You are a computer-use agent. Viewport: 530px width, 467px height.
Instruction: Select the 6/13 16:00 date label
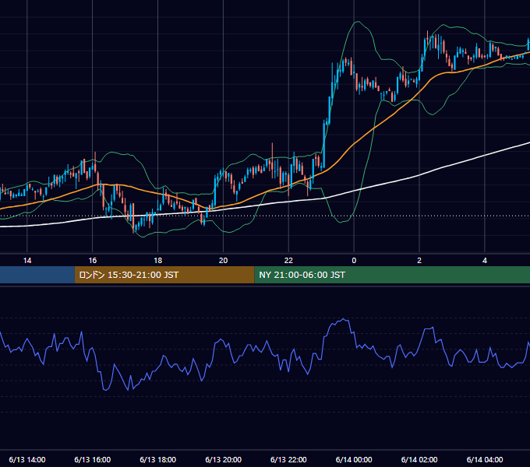click(x=92, y=459)
